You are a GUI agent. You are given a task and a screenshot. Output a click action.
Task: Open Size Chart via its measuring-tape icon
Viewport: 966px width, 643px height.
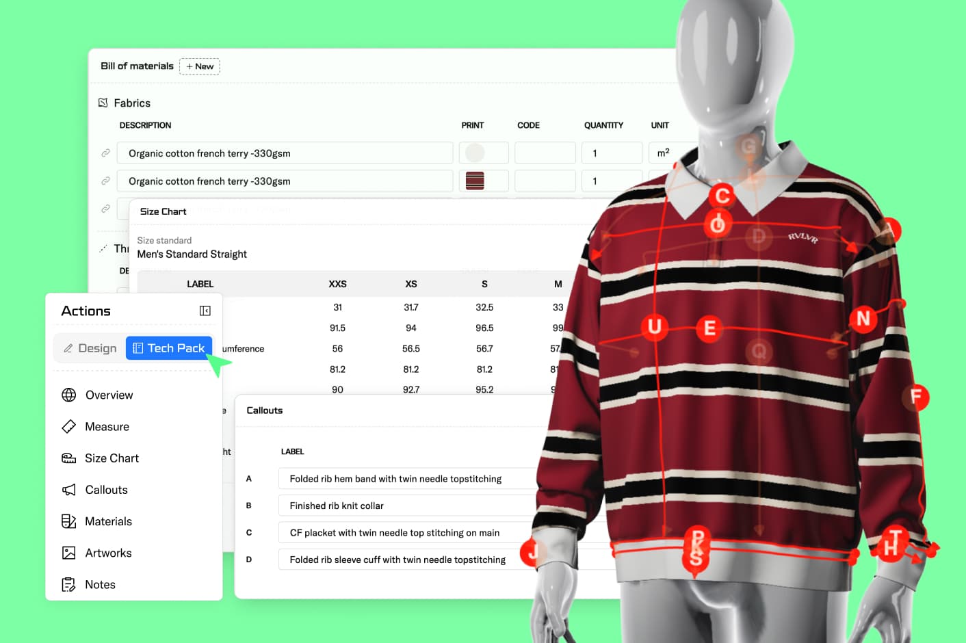pos(68,458)
